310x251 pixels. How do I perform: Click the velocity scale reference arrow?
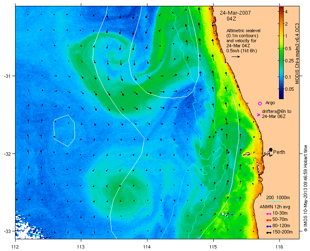pyautogui.click(x=236, y=56)
